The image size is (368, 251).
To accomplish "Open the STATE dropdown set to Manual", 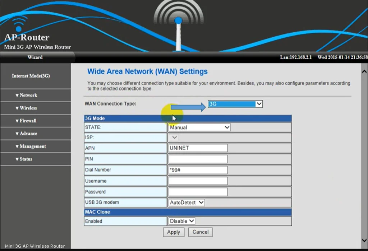I will pos(199,127).
